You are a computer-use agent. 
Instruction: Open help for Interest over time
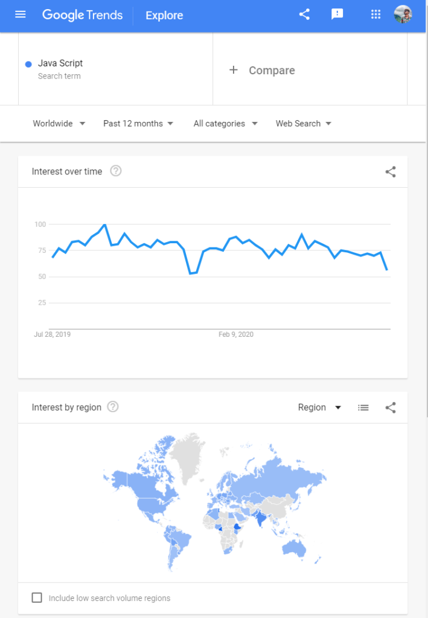116,171
